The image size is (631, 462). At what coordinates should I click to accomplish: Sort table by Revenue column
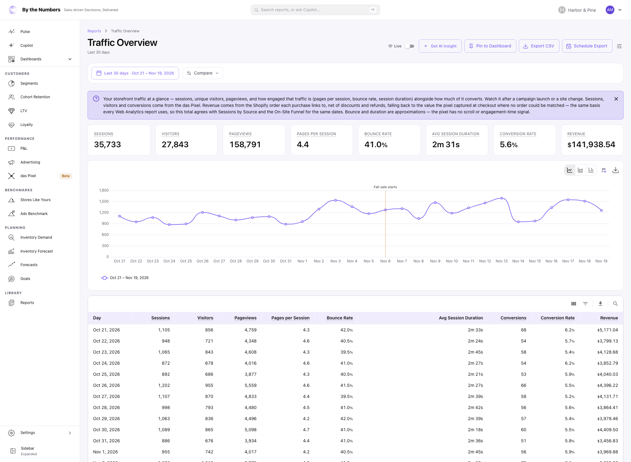609,318
